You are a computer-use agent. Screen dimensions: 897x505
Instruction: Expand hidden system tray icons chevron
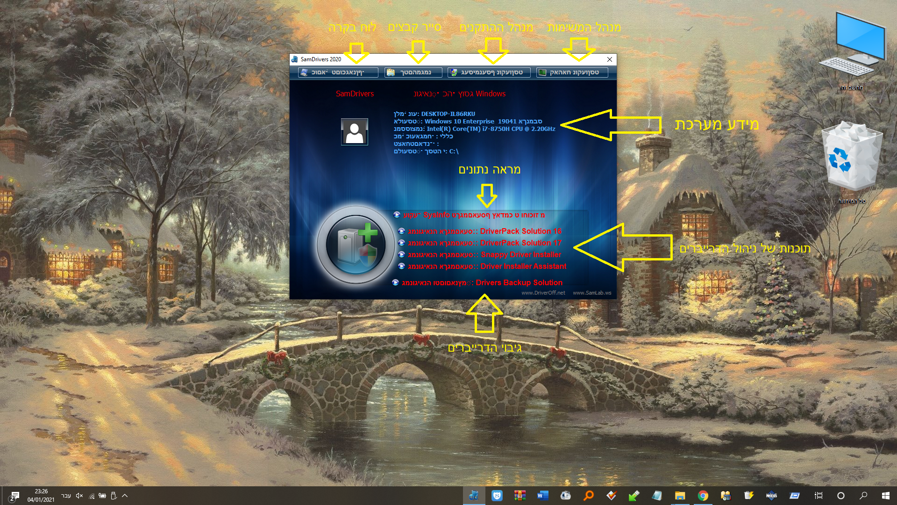click(125, 496)
